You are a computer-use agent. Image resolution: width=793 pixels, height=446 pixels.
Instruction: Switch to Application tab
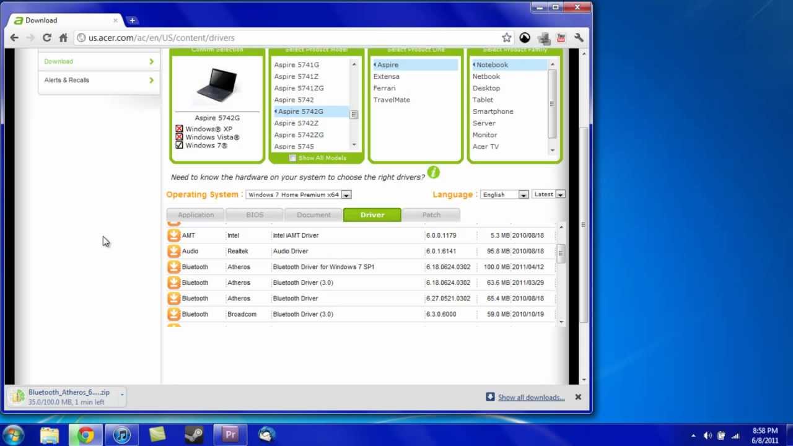(195, 215)
